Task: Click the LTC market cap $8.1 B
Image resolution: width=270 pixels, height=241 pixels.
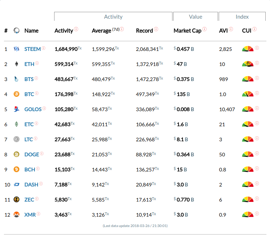Action: (181, 140)
